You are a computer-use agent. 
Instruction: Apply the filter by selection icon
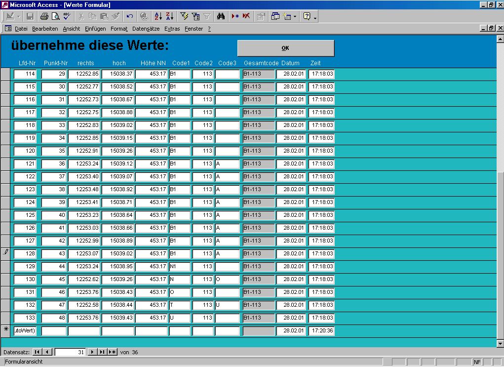click(184, 16)
